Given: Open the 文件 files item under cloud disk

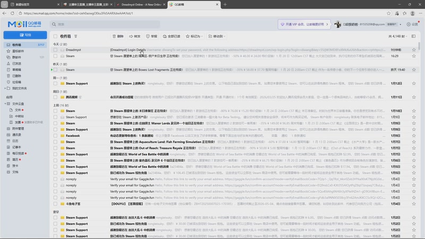Looking at the screenshot, I should (x=18, y=110).
